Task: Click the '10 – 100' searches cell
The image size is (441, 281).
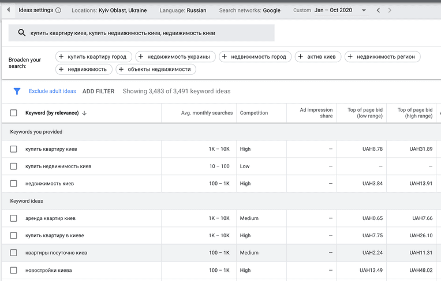Action: (x=219, y=166)
